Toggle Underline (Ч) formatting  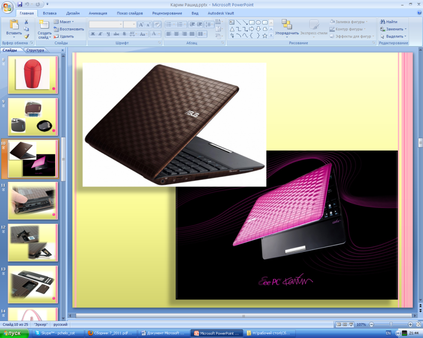pos(108,34)
